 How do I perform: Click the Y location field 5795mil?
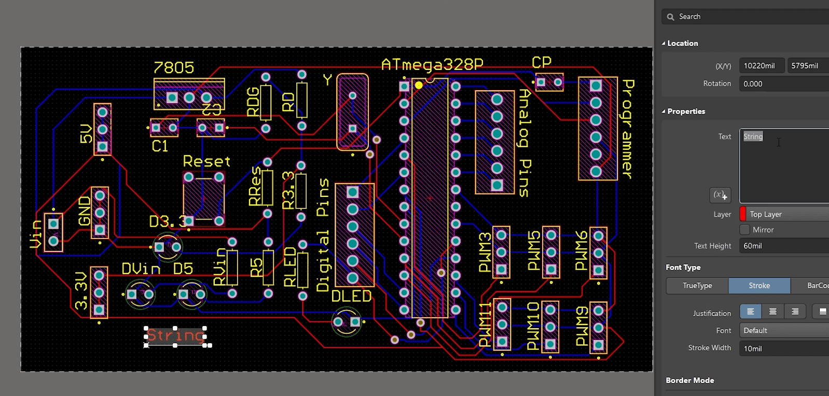tap(808, 66)
